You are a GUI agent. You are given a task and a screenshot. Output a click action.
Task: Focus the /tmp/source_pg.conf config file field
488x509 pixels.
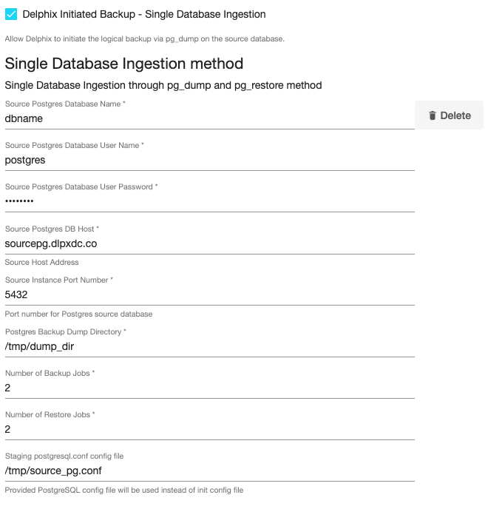click(x=209, y=471)
